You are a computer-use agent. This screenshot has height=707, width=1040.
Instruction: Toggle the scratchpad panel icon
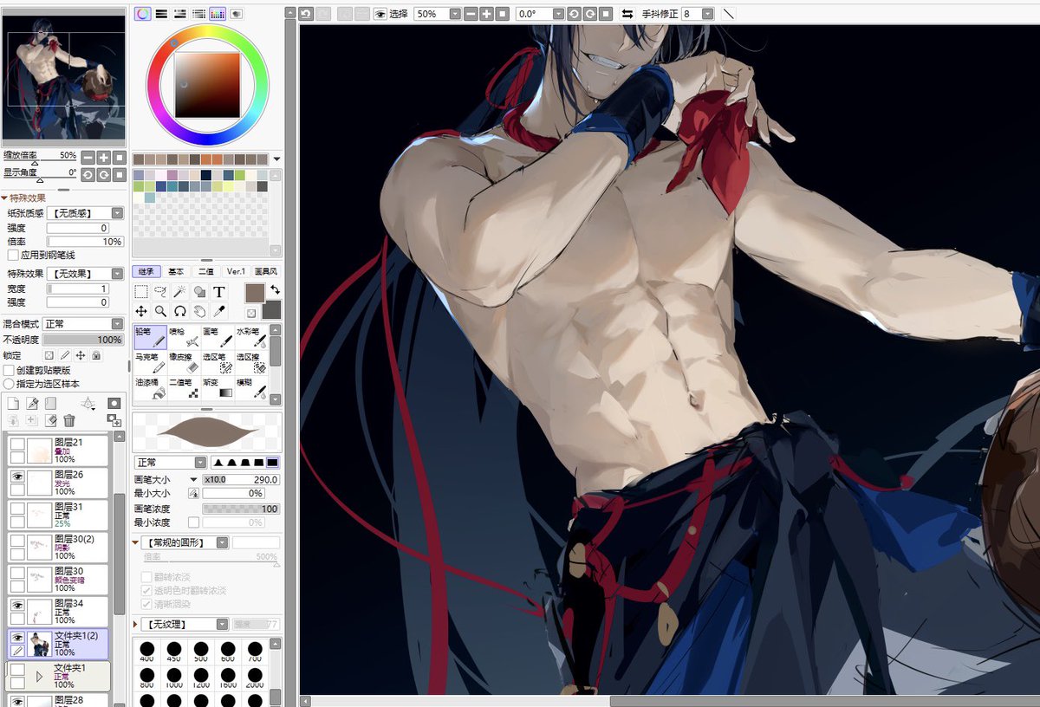[236, 14]
